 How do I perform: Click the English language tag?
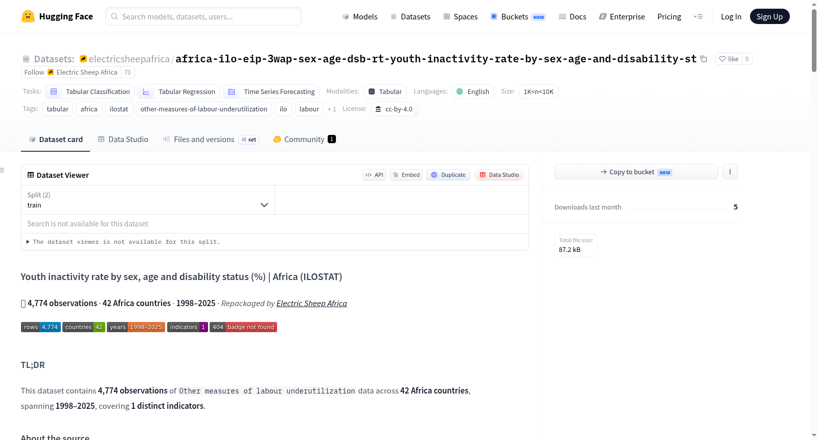click(472, 91)
